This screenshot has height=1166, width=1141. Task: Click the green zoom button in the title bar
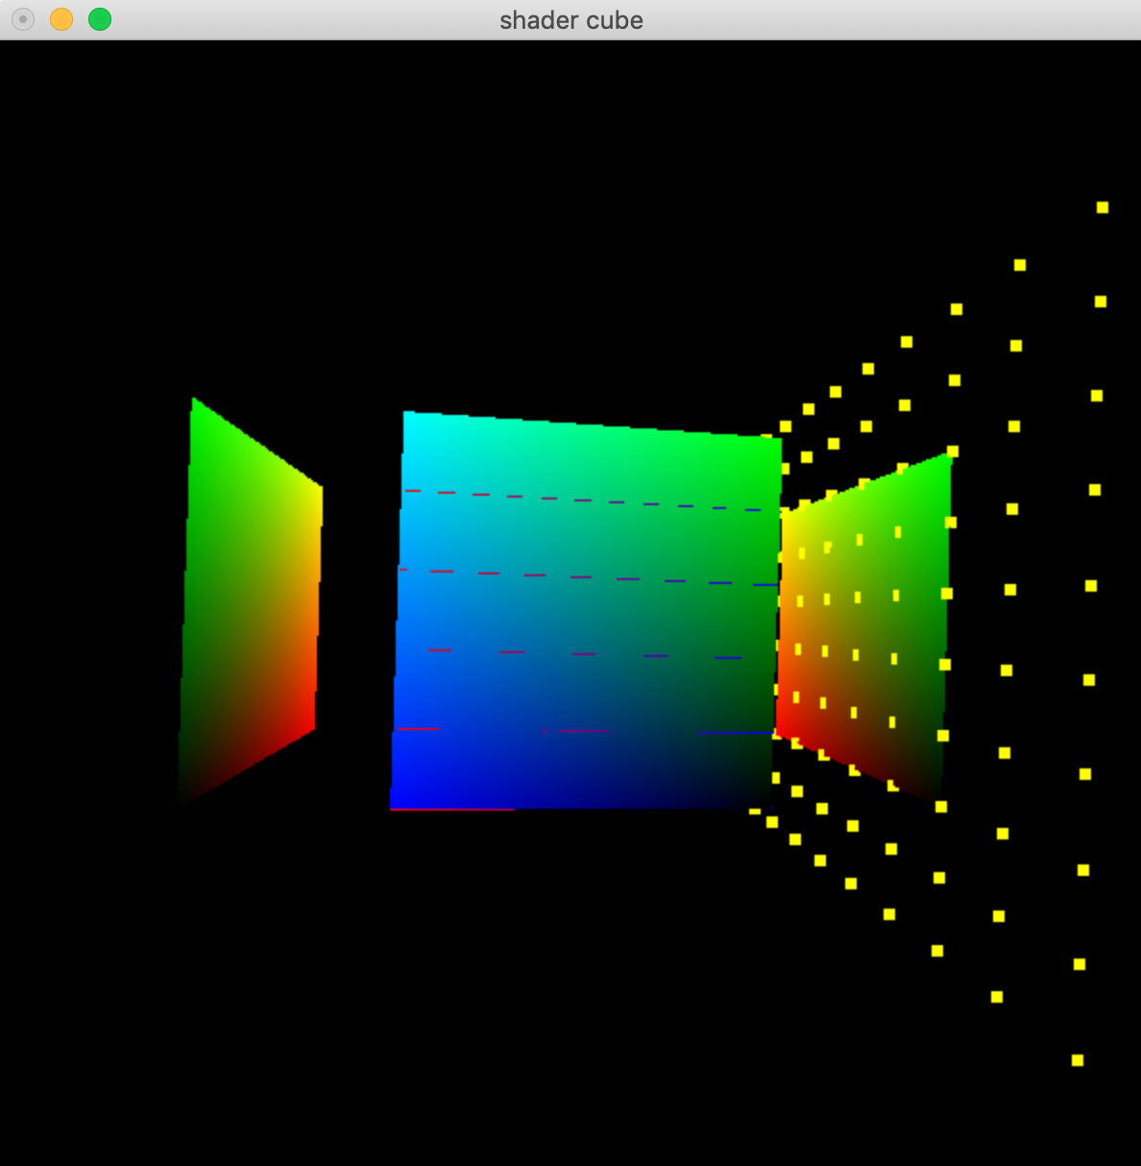100,18
